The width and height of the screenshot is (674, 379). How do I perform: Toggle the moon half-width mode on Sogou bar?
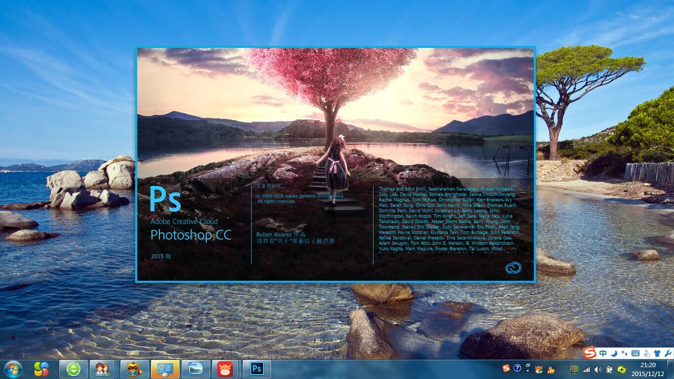click(614, 353)
